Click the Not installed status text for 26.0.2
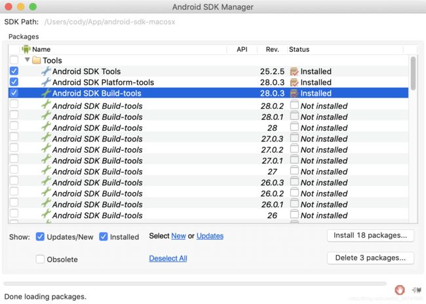This screenshot has height=304, width=426. click(x=324, y=193)
